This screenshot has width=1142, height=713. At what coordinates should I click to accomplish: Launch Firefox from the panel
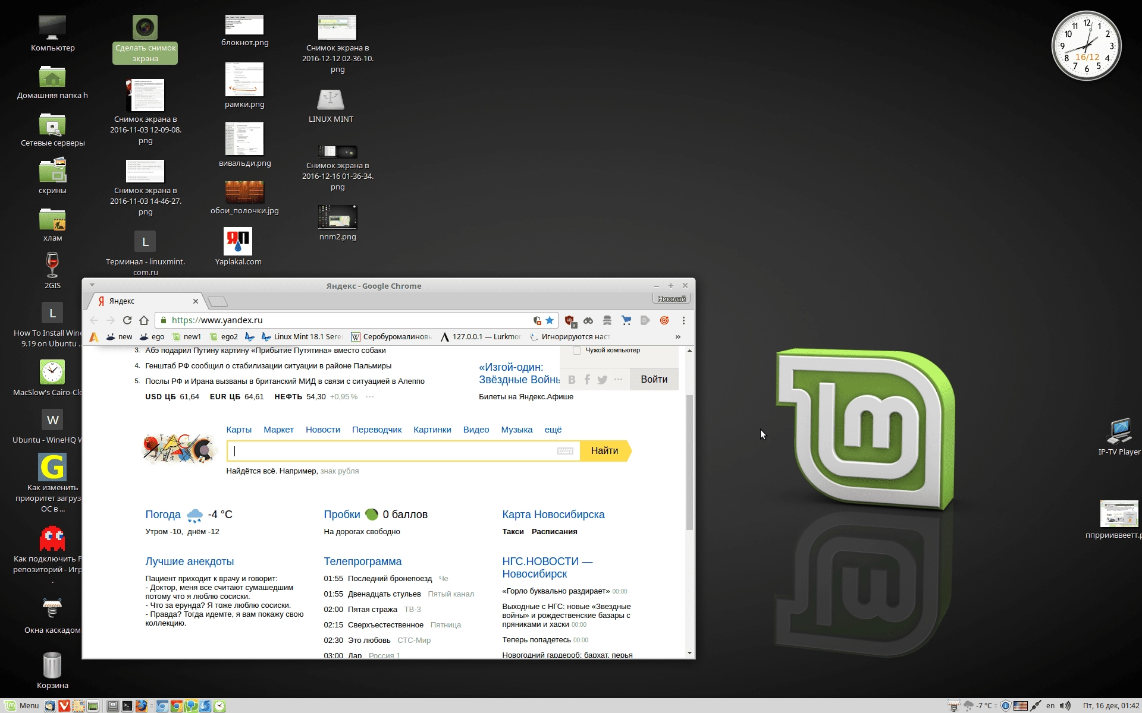point(142,706)
